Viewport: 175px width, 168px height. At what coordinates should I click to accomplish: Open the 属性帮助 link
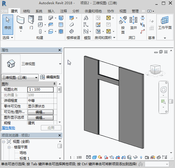[9, 128]
